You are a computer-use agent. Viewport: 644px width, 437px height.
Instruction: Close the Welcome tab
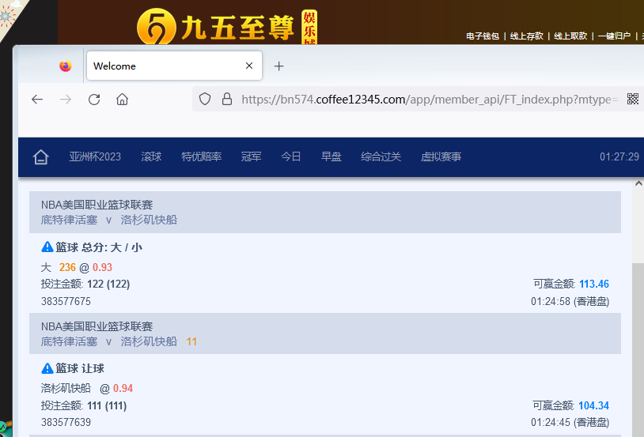pos(249,66)
